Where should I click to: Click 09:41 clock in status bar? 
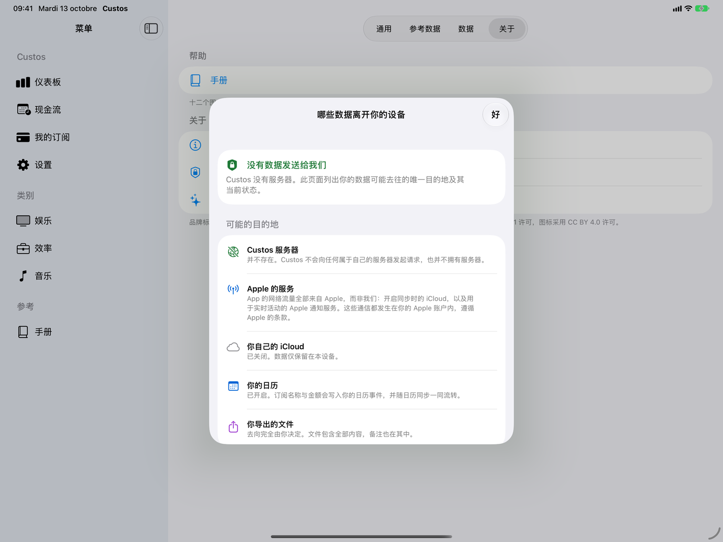[x=23, y=8]
